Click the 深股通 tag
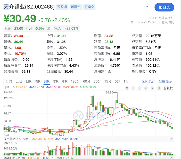 coord(62,7)
